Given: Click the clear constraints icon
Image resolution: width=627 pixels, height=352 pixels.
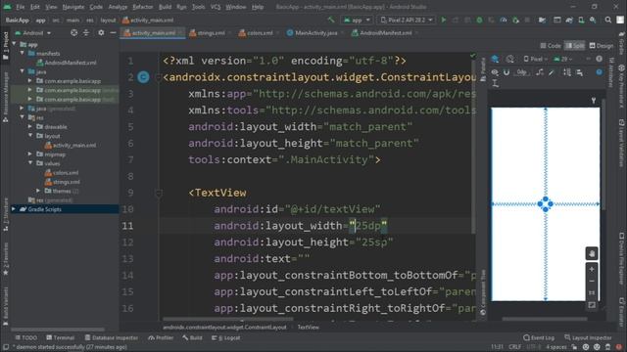Looking at the screenshot, I should pos(540,72).
